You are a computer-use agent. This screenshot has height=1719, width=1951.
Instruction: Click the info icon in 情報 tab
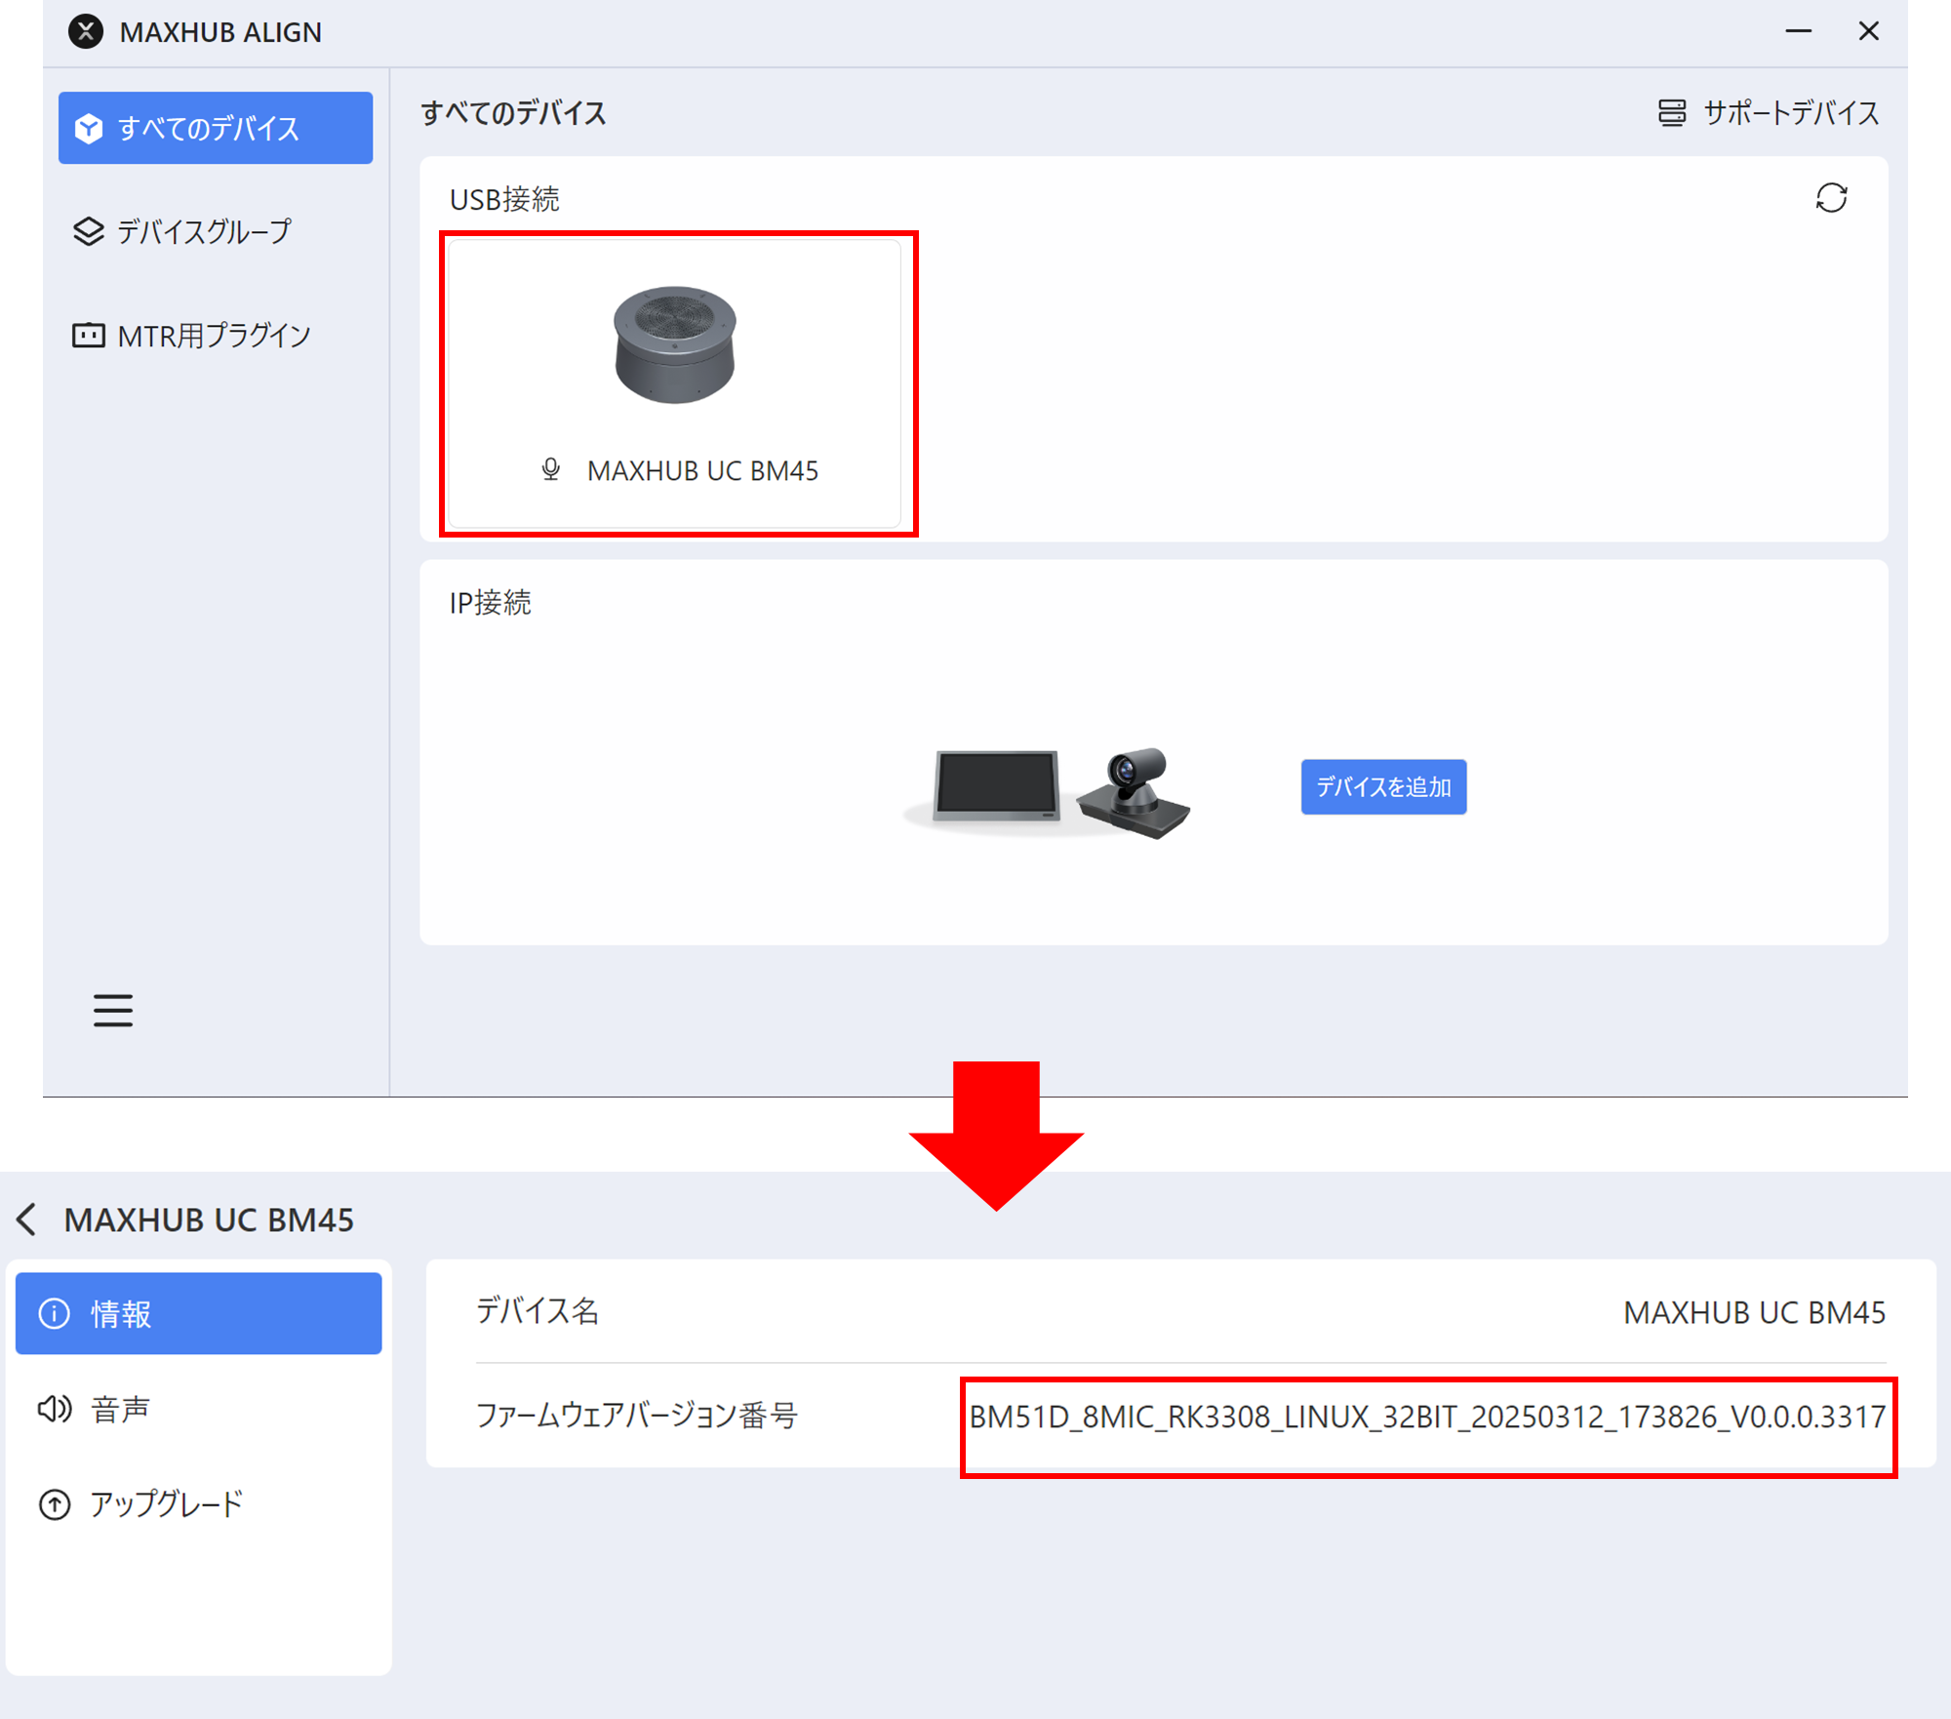(55, 1313)
